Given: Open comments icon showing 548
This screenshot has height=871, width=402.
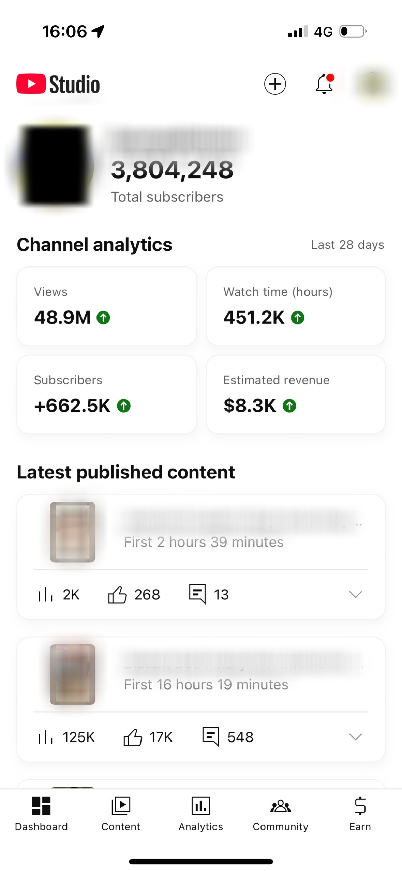Looking at the screenshot, I should [210, 736].
